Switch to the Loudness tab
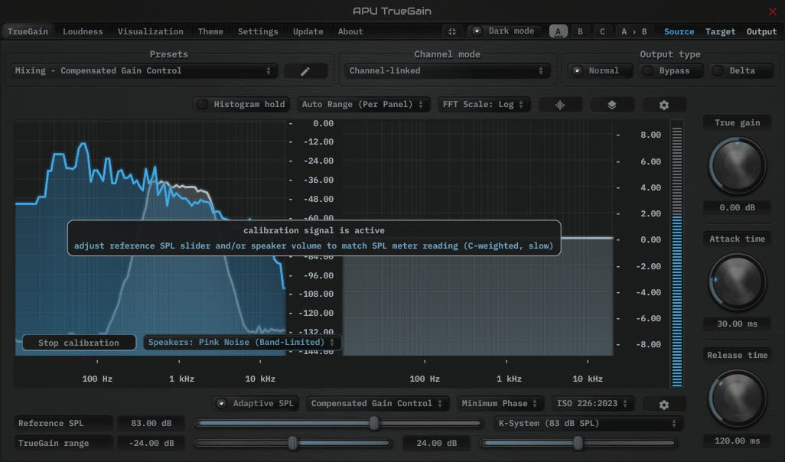 tap(83, 31)
